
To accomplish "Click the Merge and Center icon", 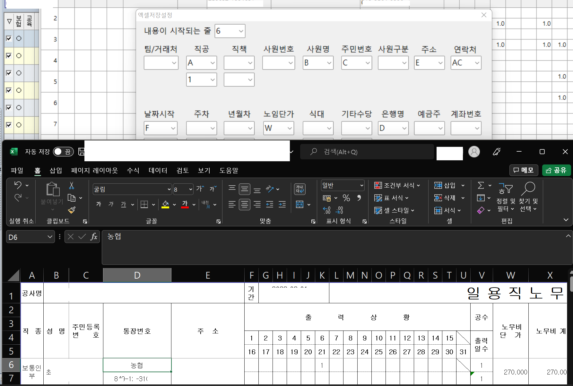I will coord(300,205).
